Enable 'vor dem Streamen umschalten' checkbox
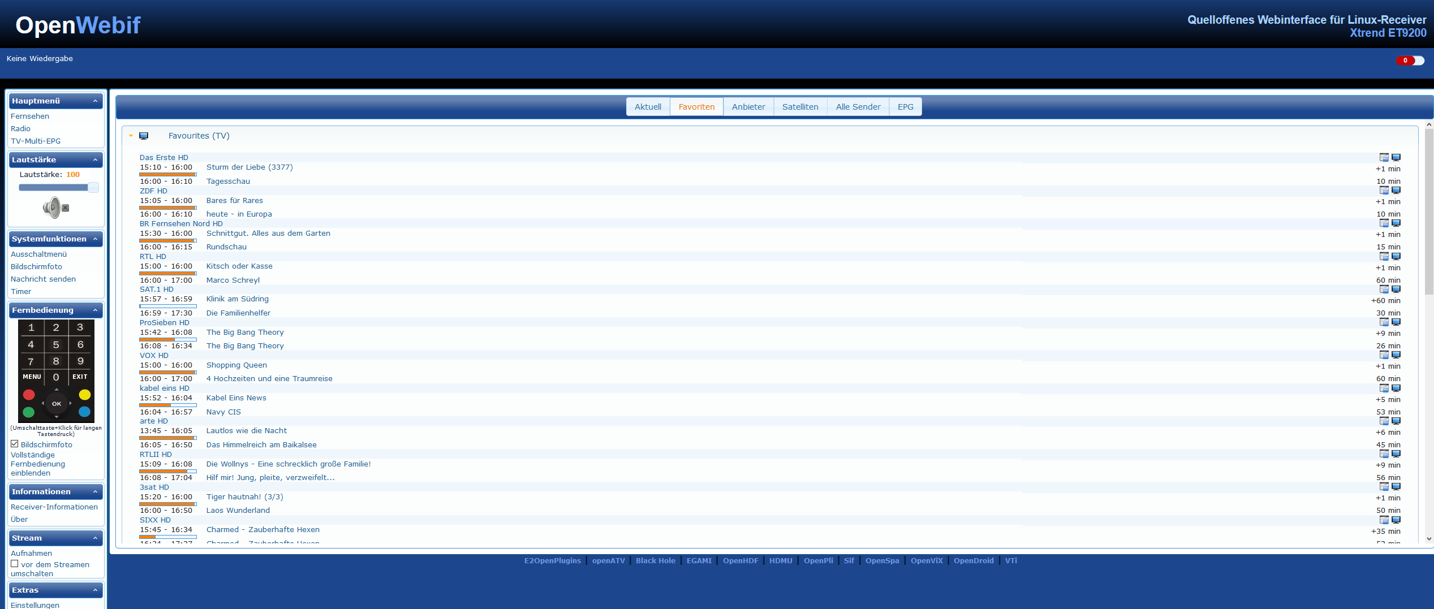Screen dimensions: 1434x609 pyautogui.click(x=15, y=564)
